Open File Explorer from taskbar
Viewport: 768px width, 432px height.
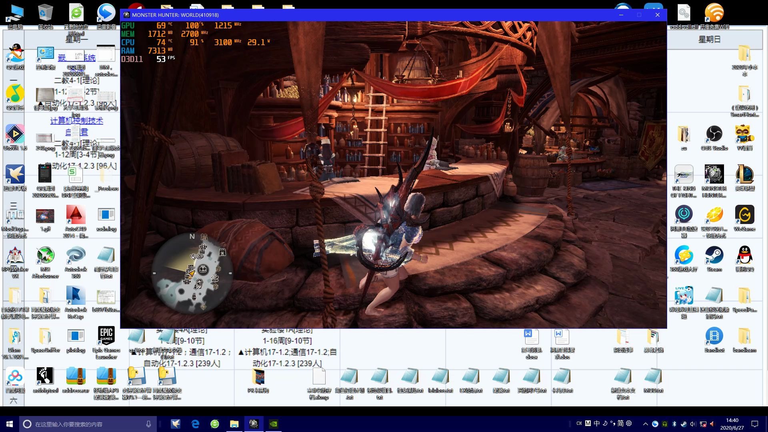click(x=234, y=424)
